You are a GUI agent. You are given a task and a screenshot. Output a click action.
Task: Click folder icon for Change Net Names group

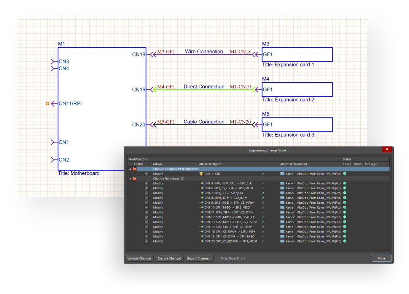134,179
